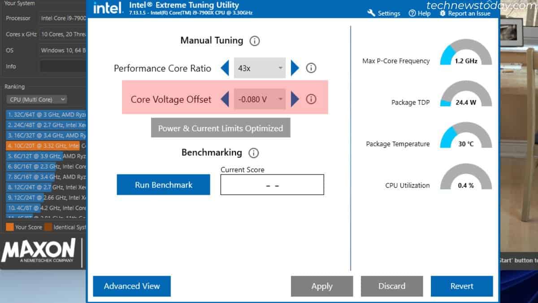Click the Run Benchmark button
The height and width of the screenshot is (303, 538).
pyautogui.click(x=163, y=184)
